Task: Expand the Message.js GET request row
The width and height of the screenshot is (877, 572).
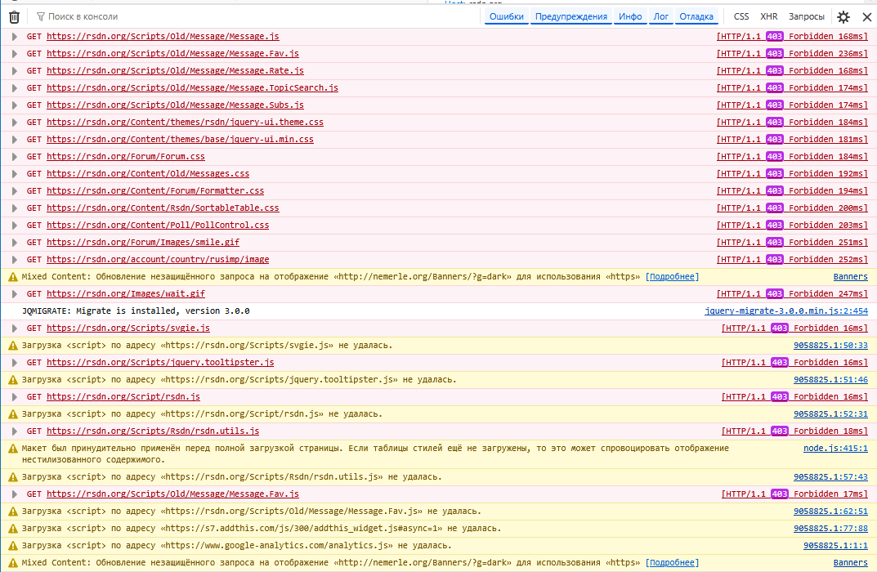Action: pos(14,37)
